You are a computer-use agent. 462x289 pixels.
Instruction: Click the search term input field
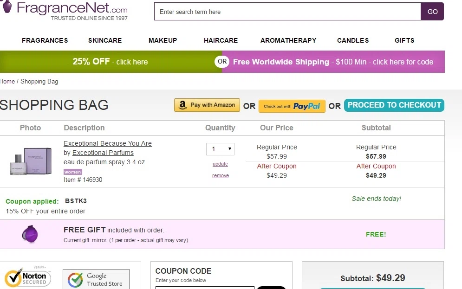287,12
